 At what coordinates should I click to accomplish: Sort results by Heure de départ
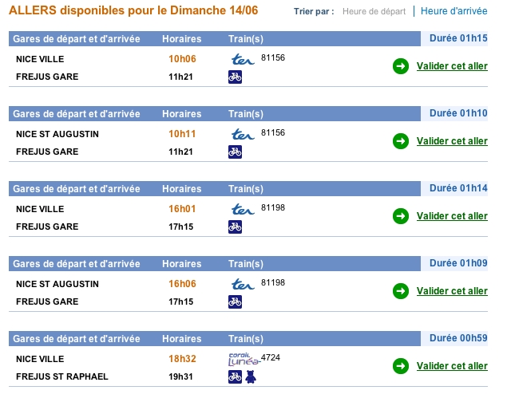pyautogui.click(x=374, y=12)
